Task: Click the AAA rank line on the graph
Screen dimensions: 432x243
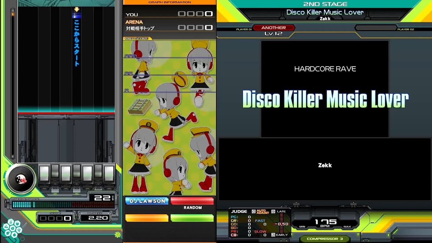Action: tap(169, 58)
